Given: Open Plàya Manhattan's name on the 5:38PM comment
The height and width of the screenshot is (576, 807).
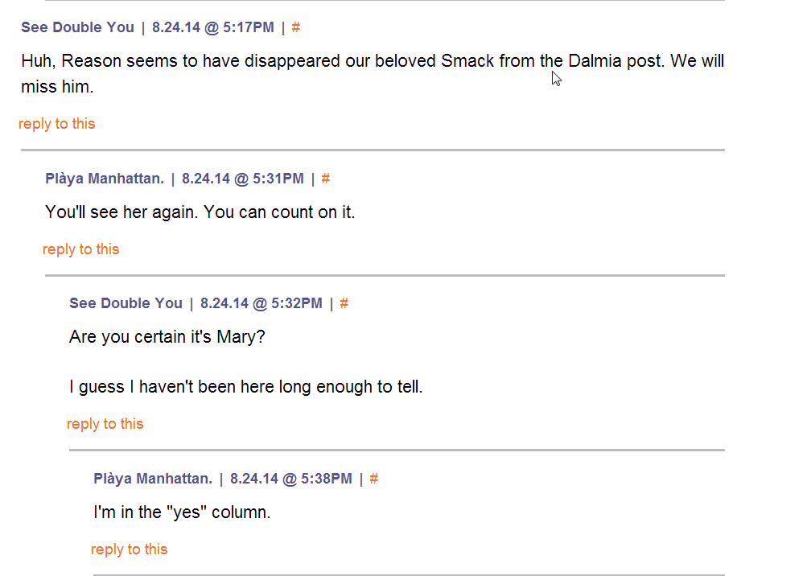Looking at the screenshot, I should [153, 479].
